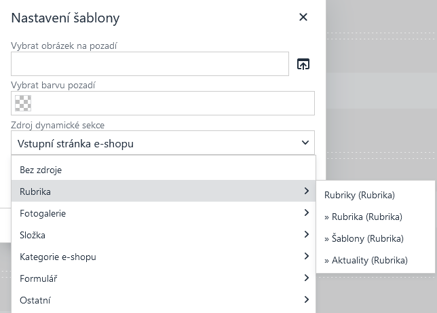Image resolution: width=437 pixels, height=313 pixels.
Task: Expand the Kategorie e-shopu submenu arrow
Action: (307, 257)
